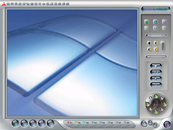This screenshot has width=173, height=130.
Task: Pan camera right with green right arrow
Action: pyautogui.click(x=164, y=104)
